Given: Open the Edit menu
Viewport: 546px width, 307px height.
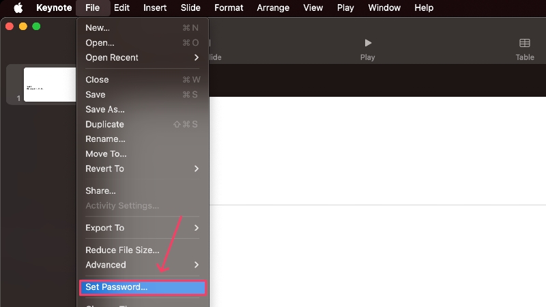Looking at the screenshot, I should tap(121, 8).
